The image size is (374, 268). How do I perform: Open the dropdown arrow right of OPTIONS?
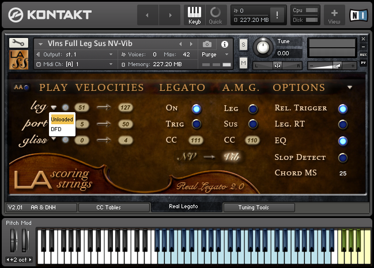pos(350,87)
